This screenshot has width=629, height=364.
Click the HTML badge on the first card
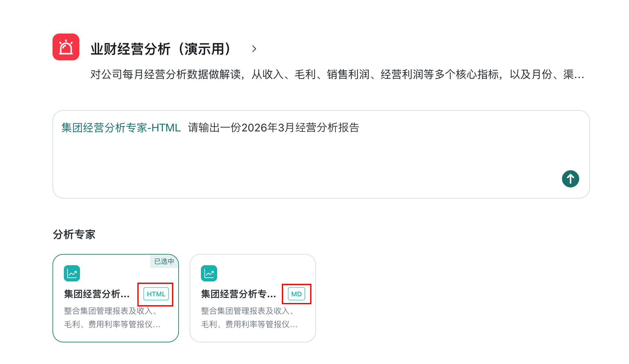(156, 294)
